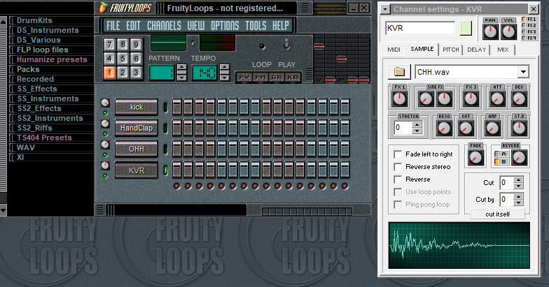Enable Reverse stereo checkbox
The height and width of the screenshot is (287, 549).
pos(398,167)
